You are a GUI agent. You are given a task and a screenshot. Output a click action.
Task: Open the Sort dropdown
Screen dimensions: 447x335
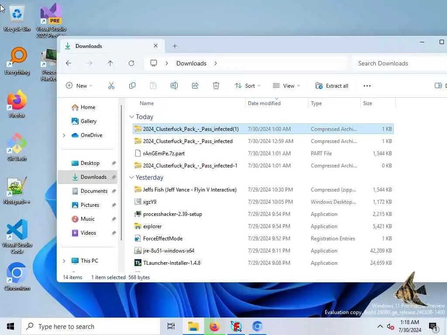(x=248, y=86)
